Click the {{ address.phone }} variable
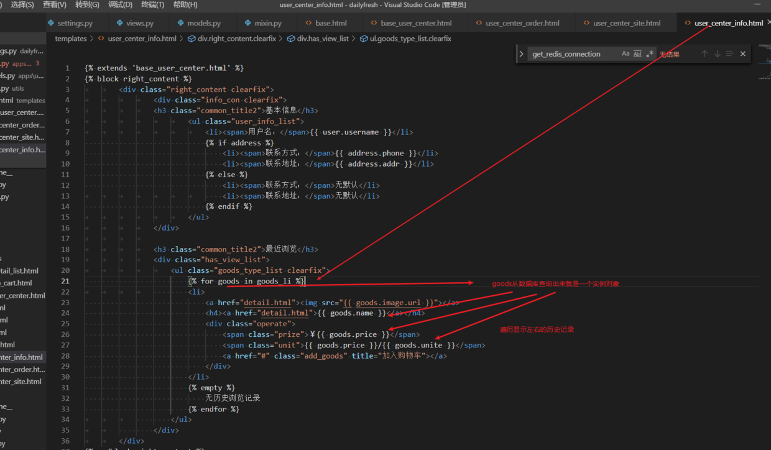This screenshot has height=450, width=771. tap(376, 153)
